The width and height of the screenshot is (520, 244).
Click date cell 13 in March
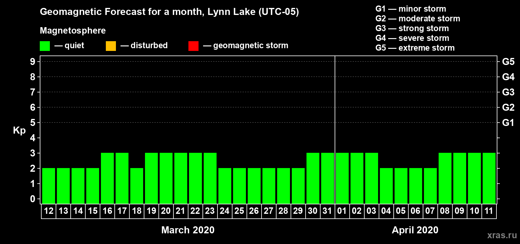click(x=63, y=211)
